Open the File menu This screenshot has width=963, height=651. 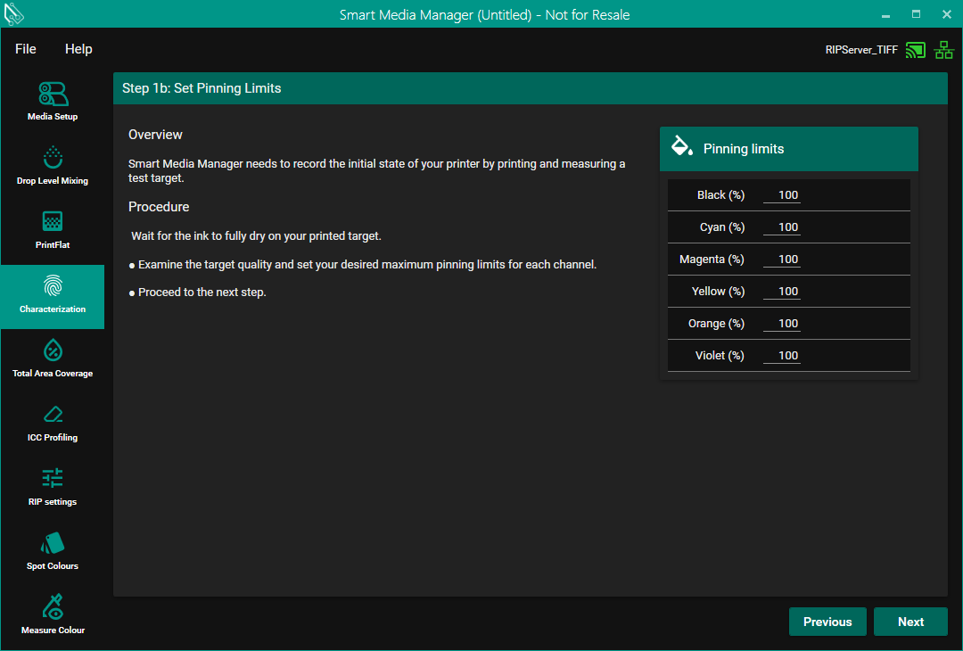(26, 49)
